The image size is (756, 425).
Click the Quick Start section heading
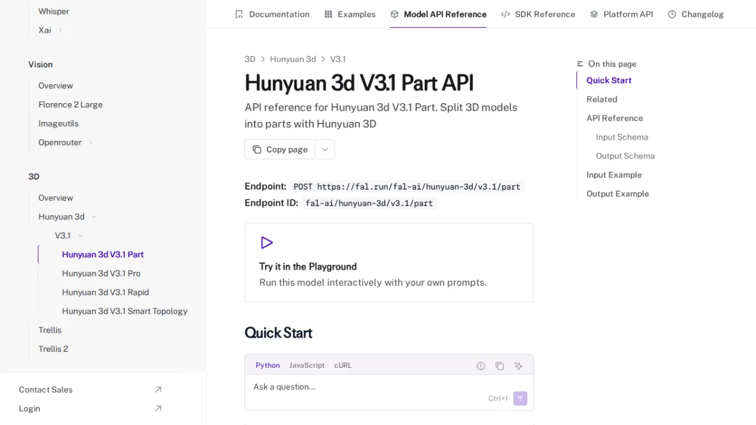pyautogui.click(x=278, y=332)
